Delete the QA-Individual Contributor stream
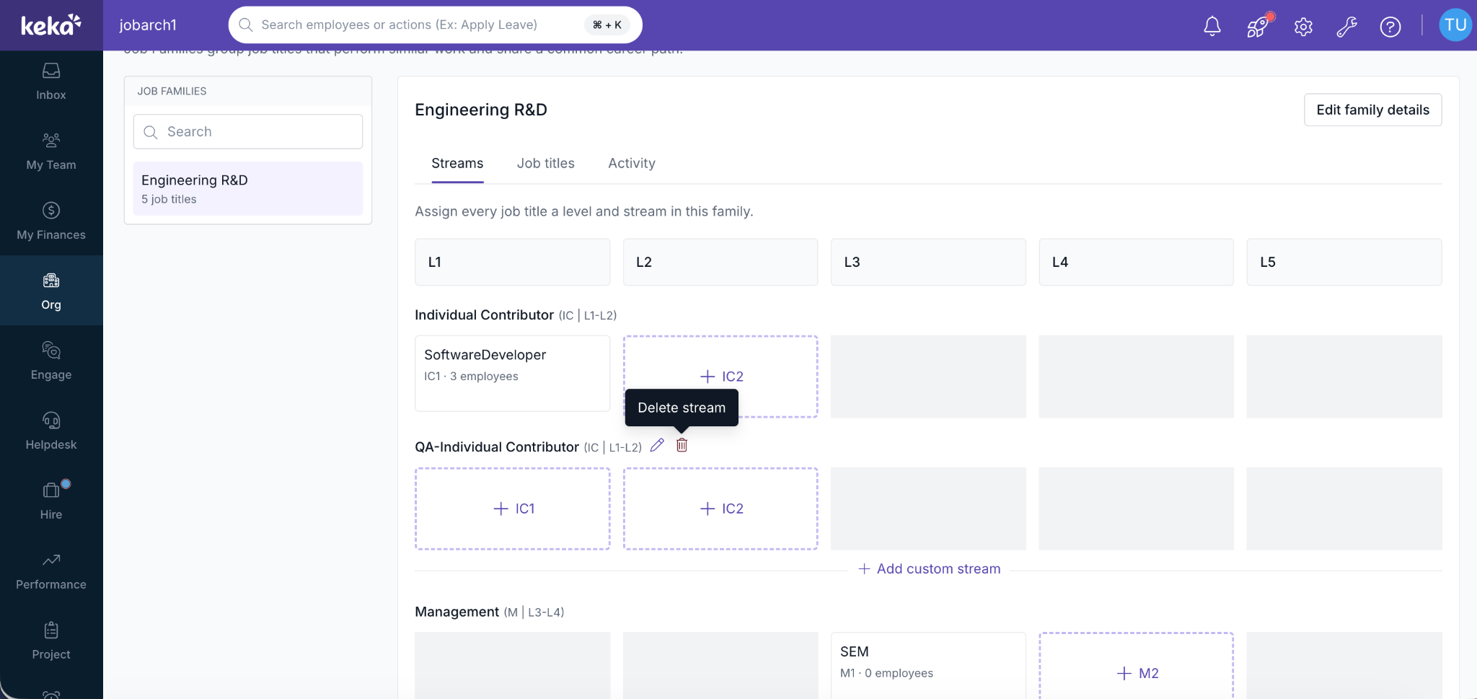The image size is (1477, 699). [x=682, y=446]
